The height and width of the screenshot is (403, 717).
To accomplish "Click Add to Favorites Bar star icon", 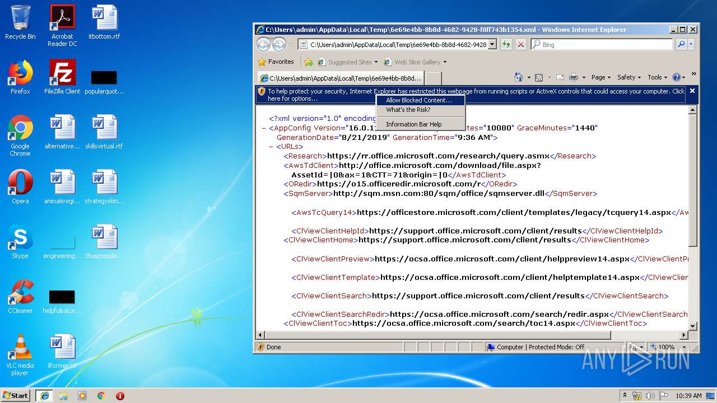I will pos(308,62).
